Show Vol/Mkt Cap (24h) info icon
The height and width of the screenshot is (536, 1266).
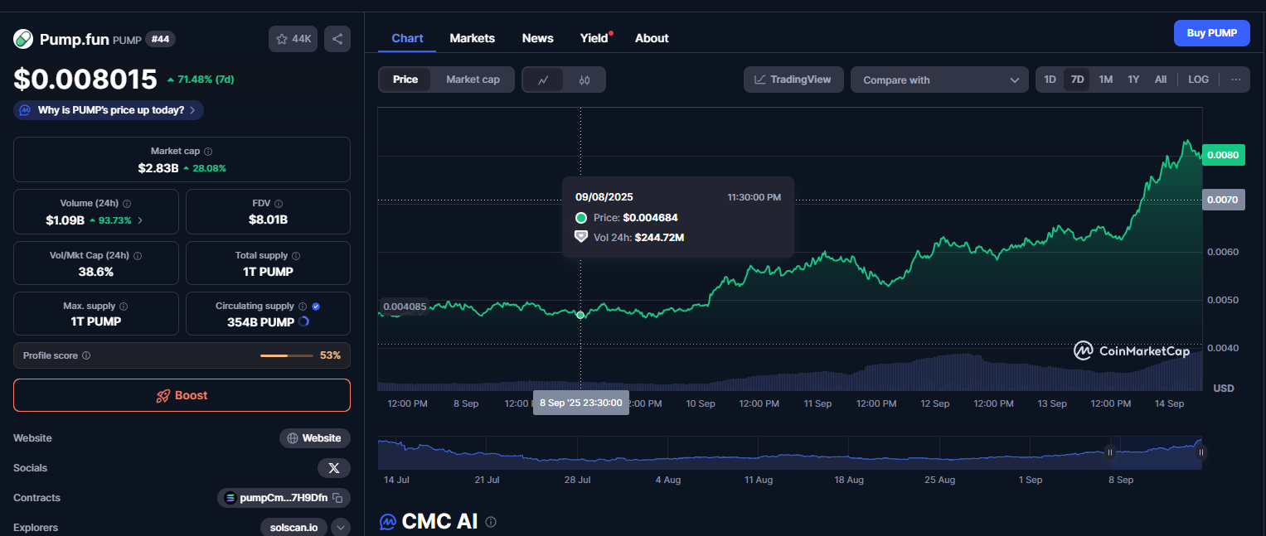[x=138, y=256]
